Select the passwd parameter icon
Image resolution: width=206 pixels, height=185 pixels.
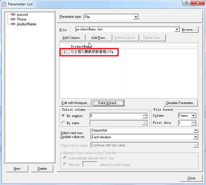click(13, 15)
